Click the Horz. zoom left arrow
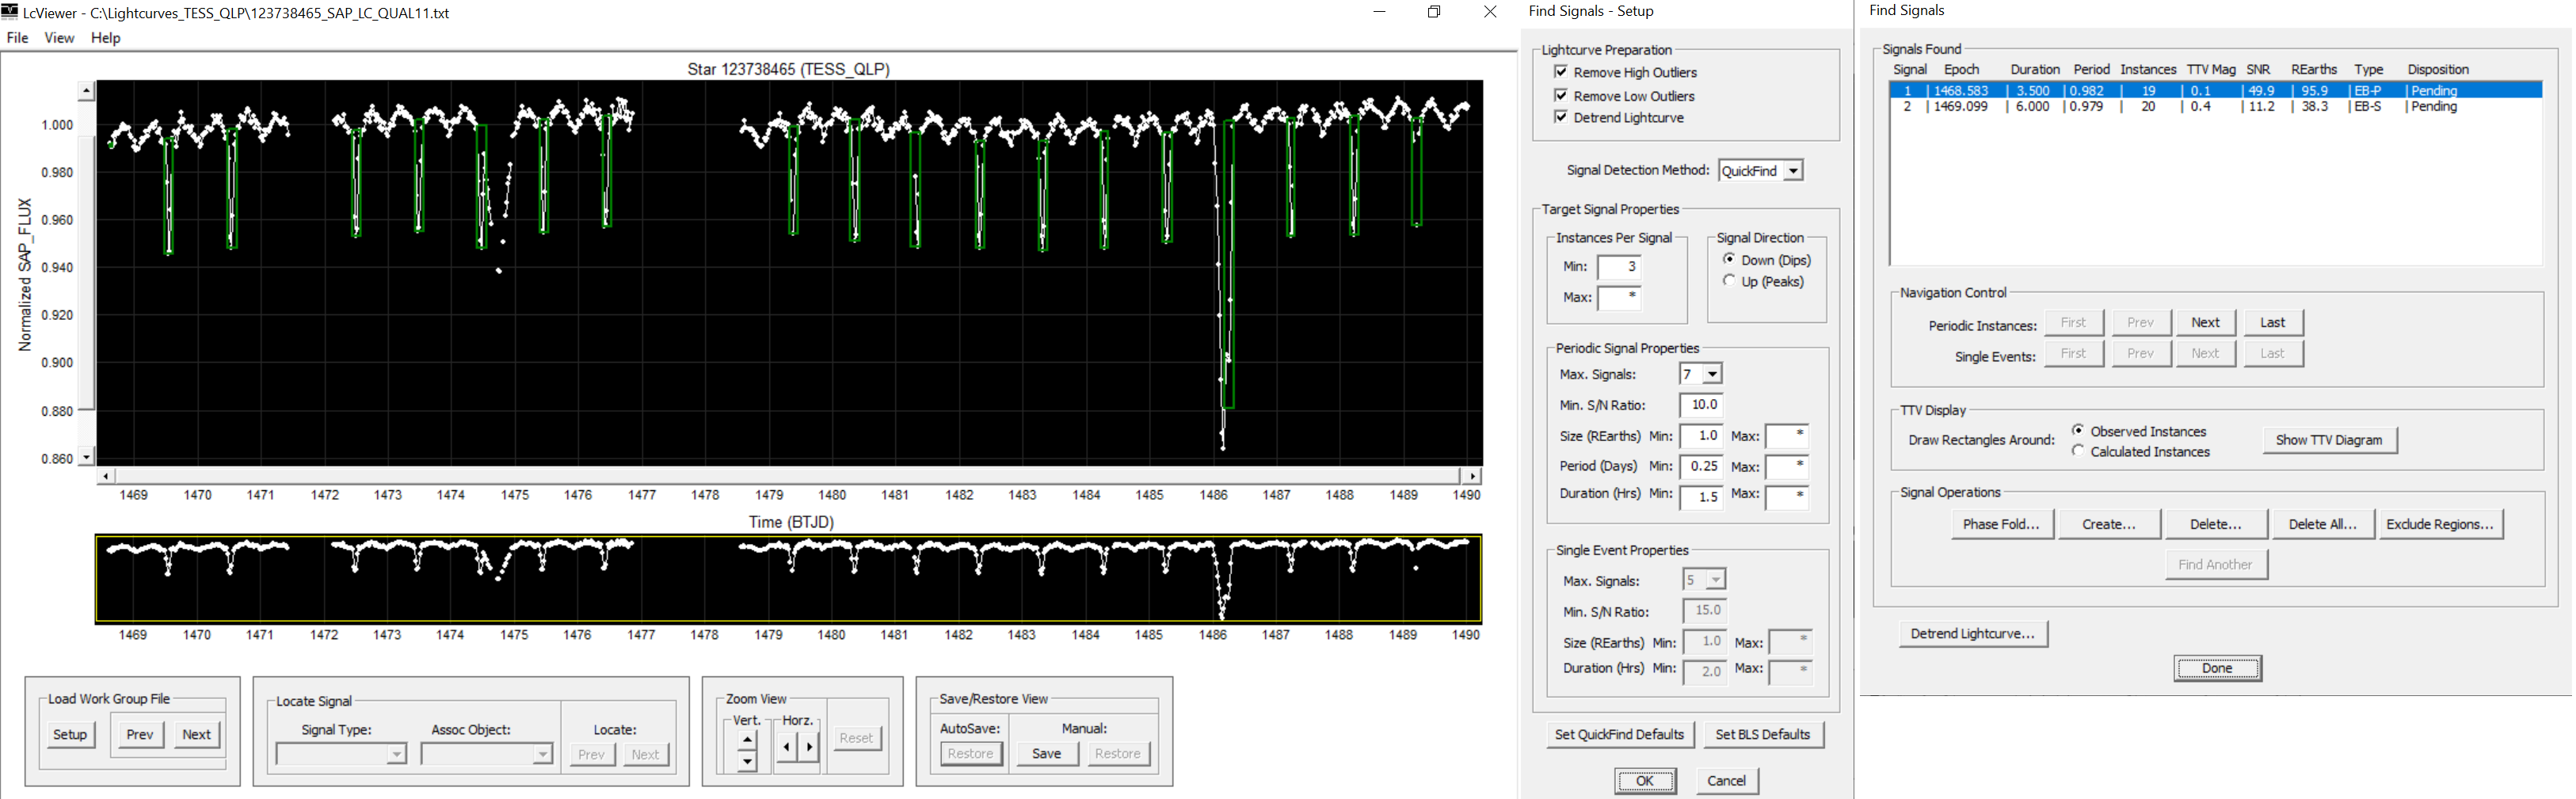Image resolution: width=2576 pixels, height=799 pixels. pos(787,746)
